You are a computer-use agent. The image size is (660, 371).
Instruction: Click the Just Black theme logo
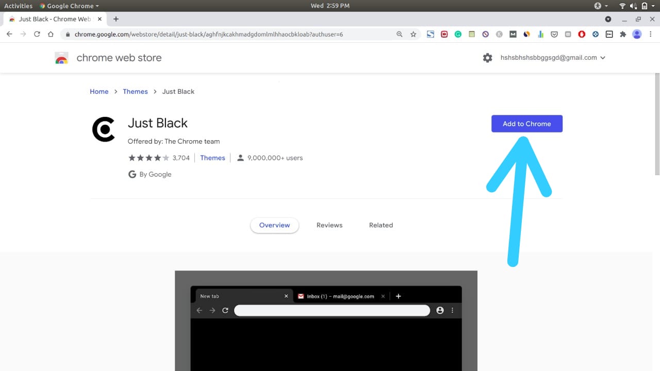[104, 129]
